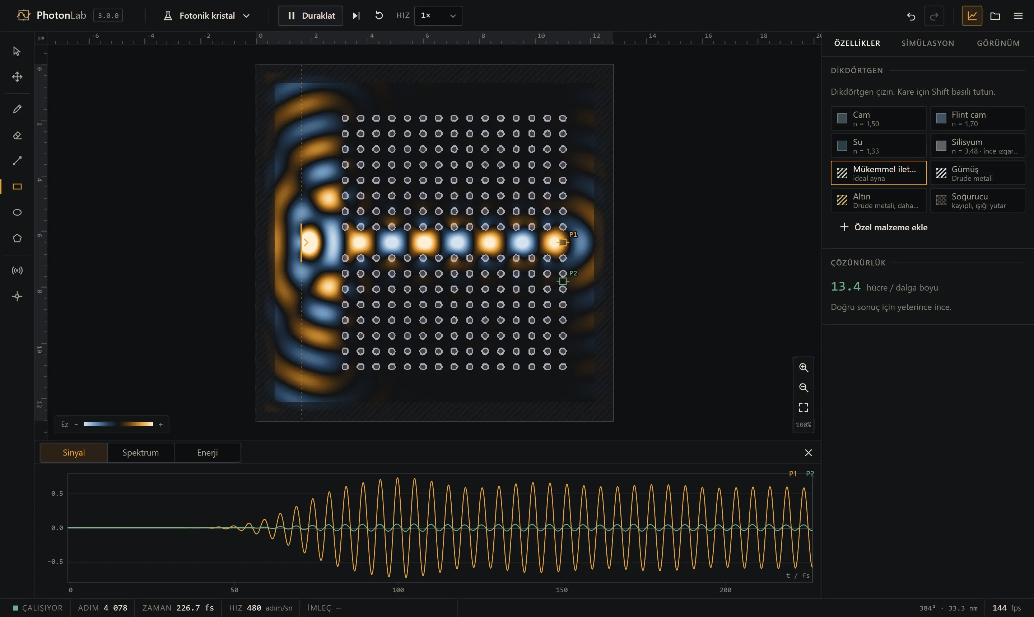Click the Ez field color scale legend
1034x617 pixels.
pos(112,424)
